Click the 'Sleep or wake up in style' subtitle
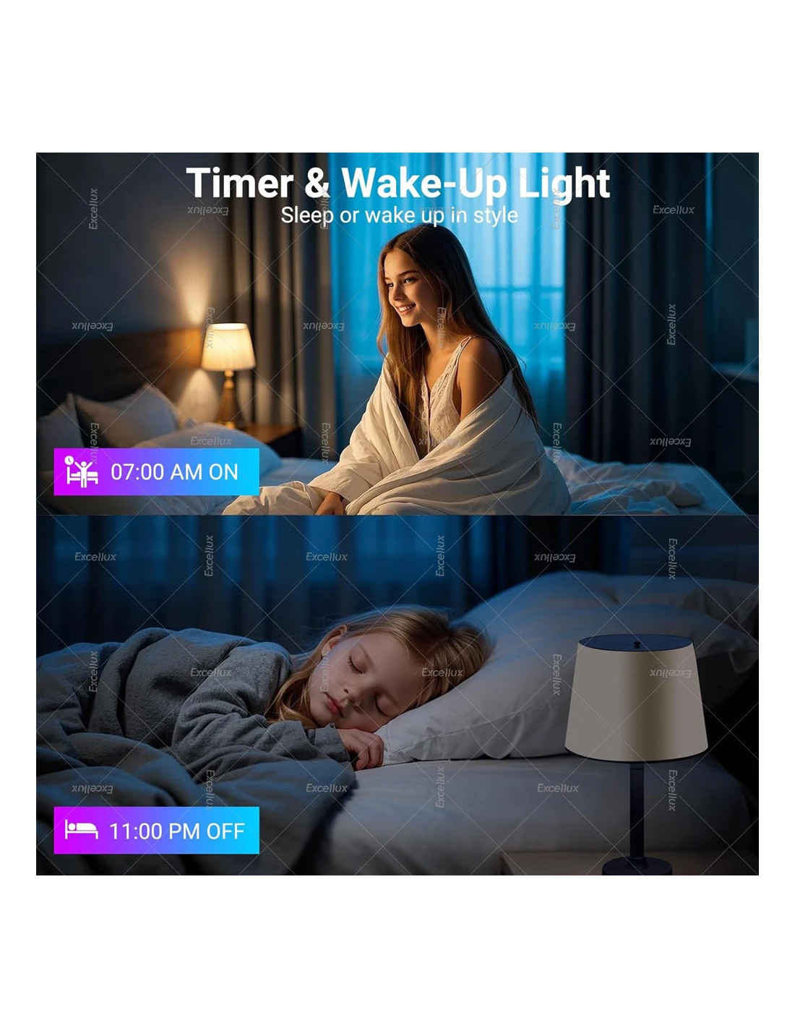The image size is (795, 1028). tap(399, 215)
